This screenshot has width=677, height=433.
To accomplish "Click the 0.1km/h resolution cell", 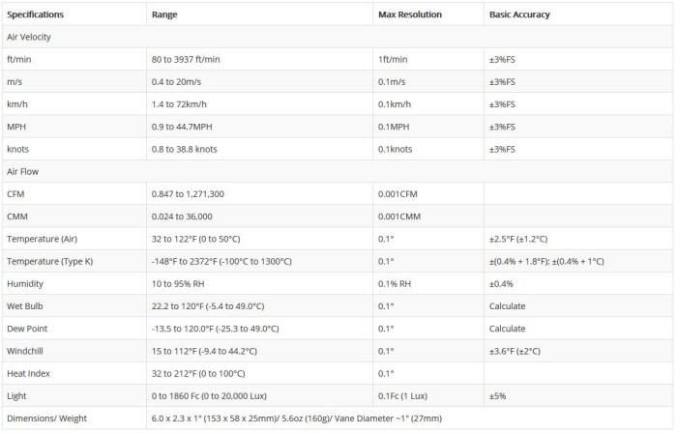I will pyautogui.click(x=397, y=104).
